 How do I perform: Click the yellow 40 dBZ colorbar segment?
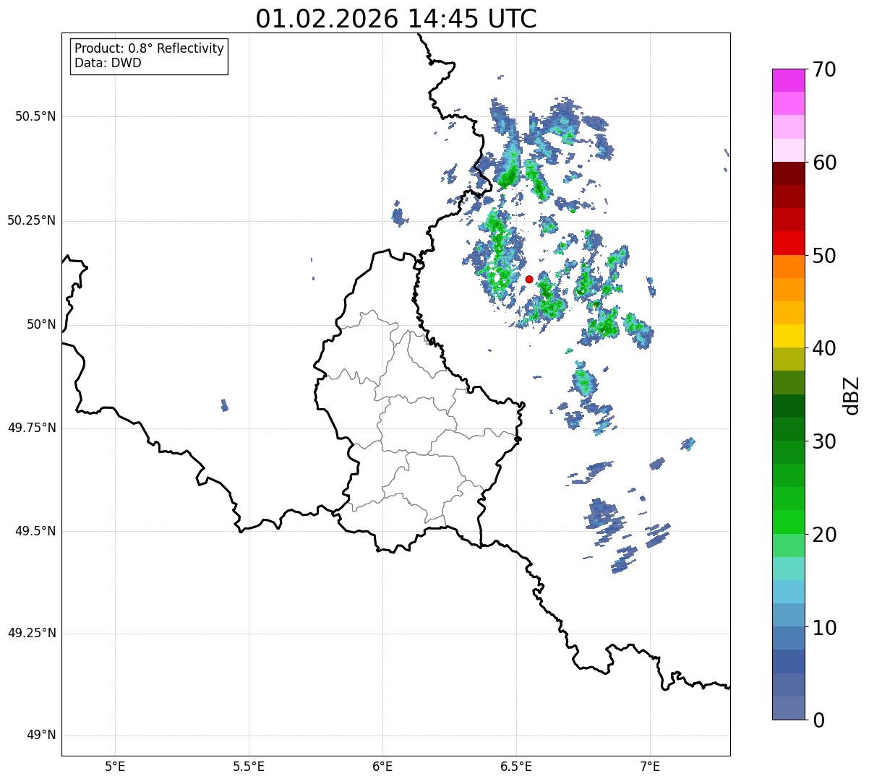click(x=789, y=337)
